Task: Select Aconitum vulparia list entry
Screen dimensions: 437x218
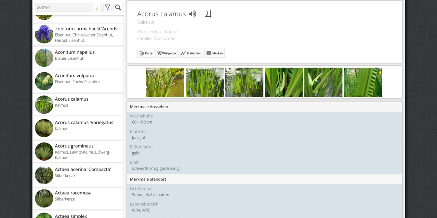Action: tap(78, 81)
